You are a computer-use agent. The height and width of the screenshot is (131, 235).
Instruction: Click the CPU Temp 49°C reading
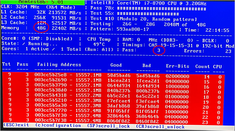coord(99,44)
